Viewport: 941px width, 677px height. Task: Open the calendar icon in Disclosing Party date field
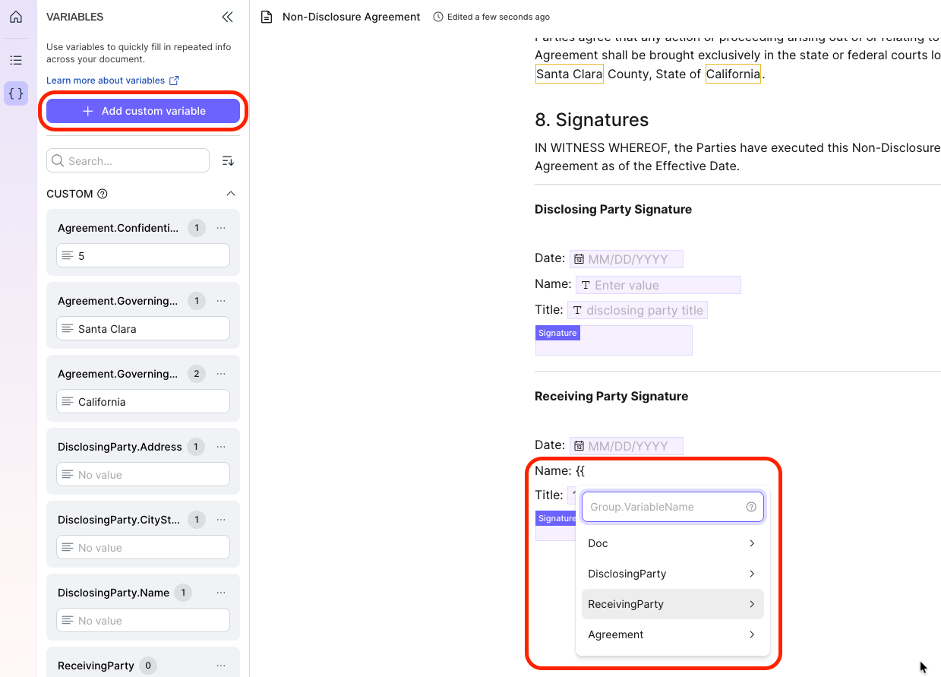coord(580,258)
